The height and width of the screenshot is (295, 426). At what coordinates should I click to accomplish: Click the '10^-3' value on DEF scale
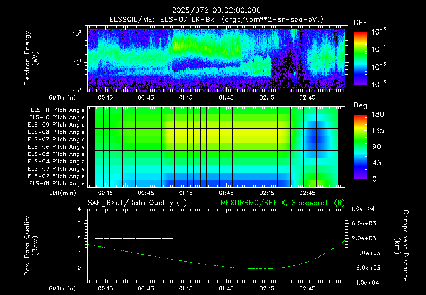[379, 31]
